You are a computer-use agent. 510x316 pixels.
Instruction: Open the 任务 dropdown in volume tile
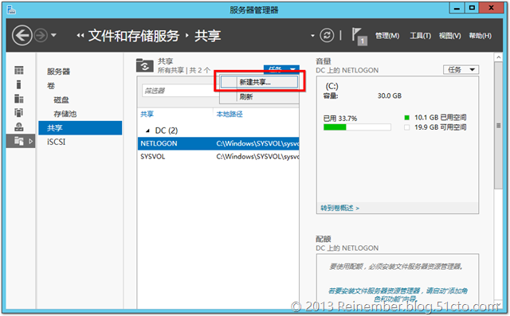(461, 69)
